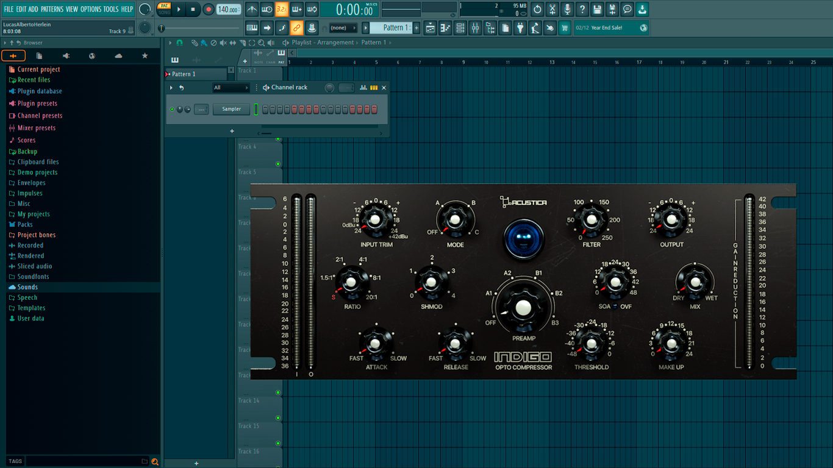Click the browser files tab icon
Screen dimensions: 833x468
[39, 55]
